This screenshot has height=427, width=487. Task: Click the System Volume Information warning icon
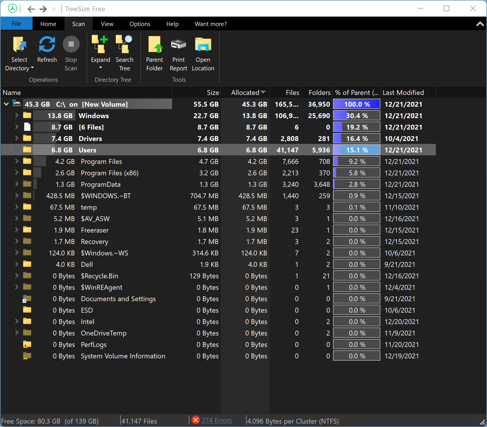pos(27,356)
